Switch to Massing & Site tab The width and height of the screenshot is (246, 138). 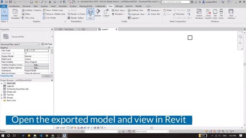point(86,6)
